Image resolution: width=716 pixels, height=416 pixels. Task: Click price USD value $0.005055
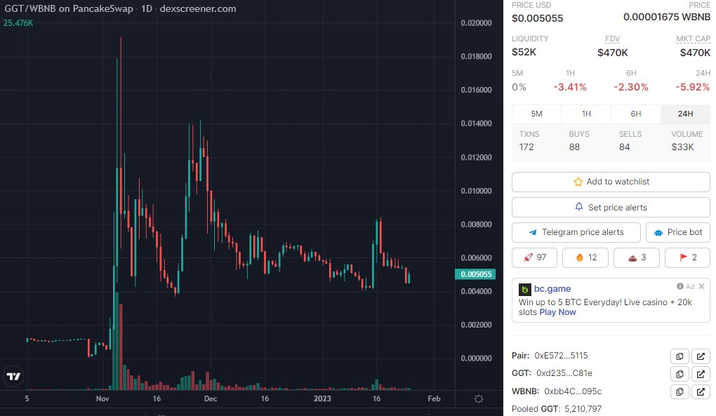click(x=538, y=19)
